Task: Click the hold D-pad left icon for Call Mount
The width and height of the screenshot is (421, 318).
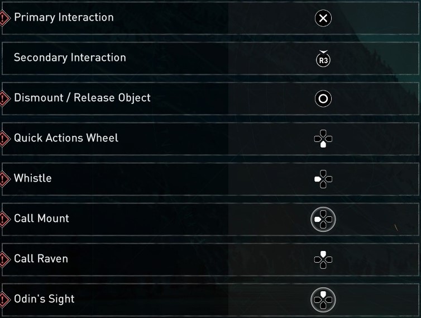Action: tap(323, 219)
